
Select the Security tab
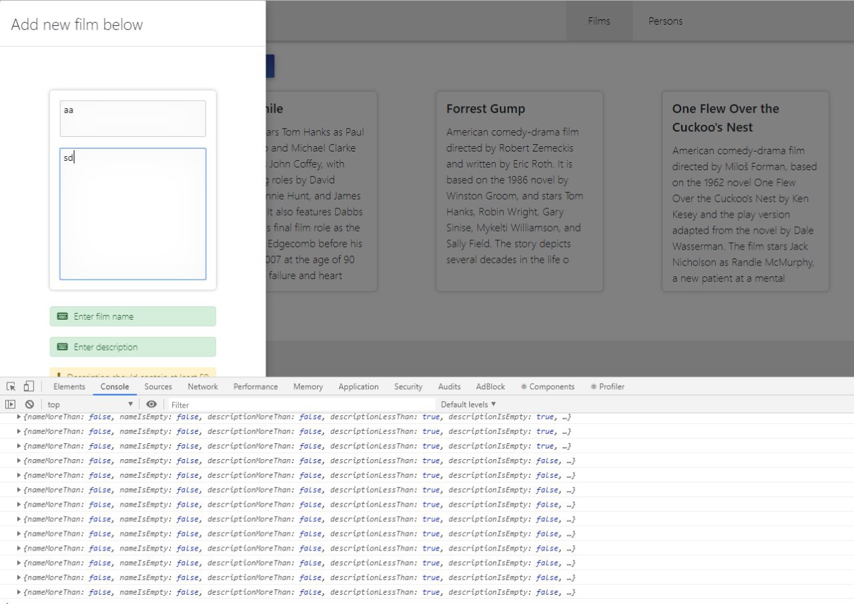coord(408,386)
